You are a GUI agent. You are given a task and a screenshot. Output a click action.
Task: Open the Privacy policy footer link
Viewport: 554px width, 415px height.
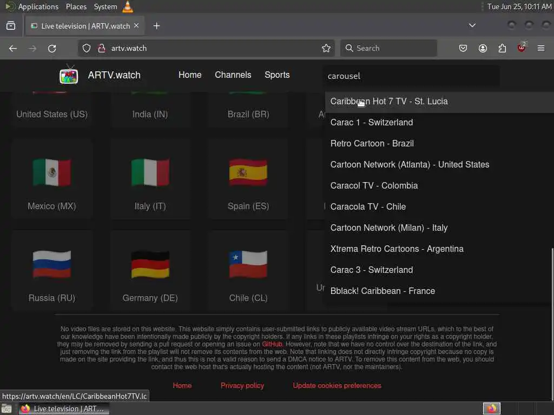[242, 386]
